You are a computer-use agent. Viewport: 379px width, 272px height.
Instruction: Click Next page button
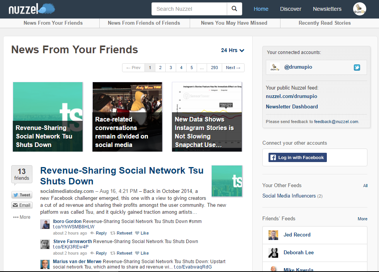click(233, 68)
